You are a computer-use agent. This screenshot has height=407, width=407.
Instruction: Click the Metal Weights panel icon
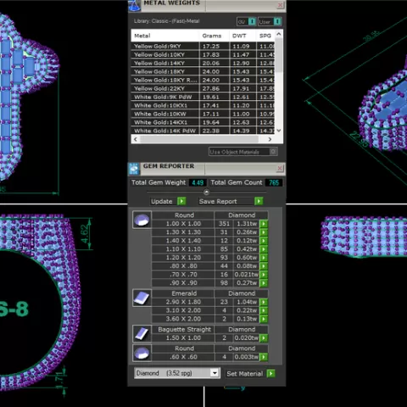[x=135, y=6]
